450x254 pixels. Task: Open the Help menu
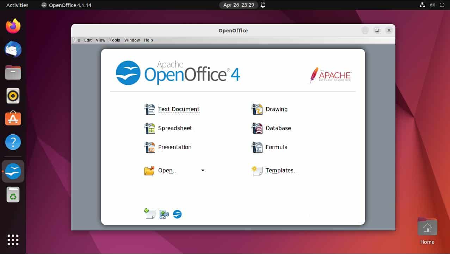coord(148,40)
